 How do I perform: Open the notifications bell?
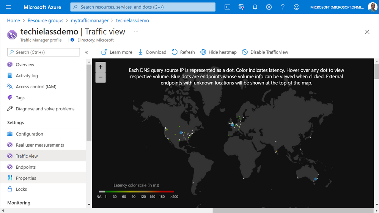click(255, 7)
